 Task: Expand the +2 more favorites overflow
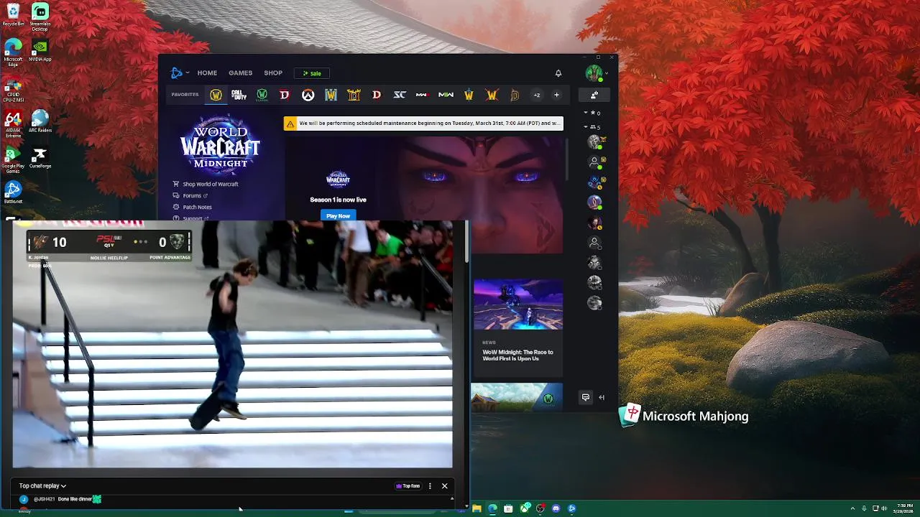point(536,95)
